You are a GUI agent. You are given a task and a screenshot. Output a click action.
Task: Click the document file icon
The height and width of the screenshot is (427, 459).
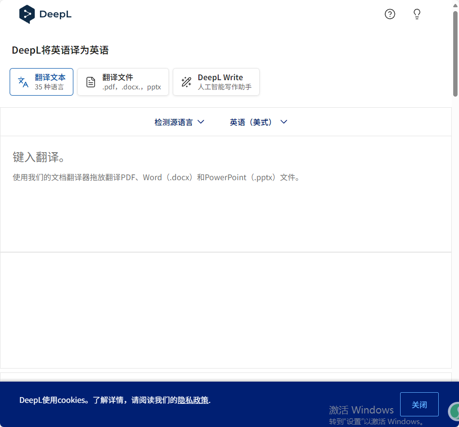91,82
